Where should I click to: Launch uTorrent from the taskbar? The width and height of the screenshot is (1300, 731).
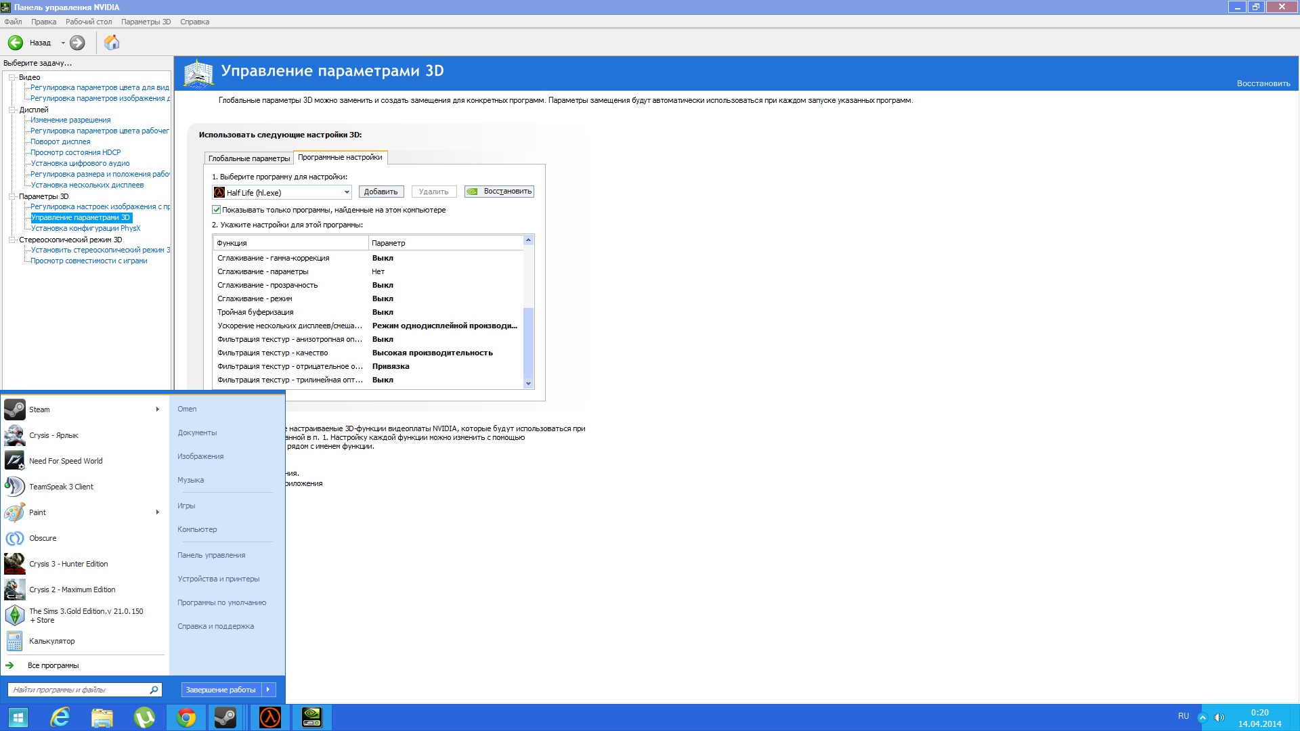[x=144, y=717]
